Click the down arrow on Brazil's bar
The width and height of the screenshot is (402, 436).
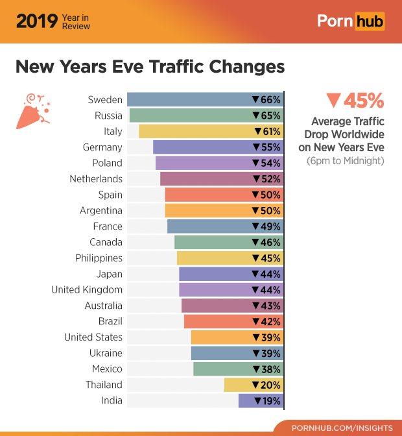[255, 322]
